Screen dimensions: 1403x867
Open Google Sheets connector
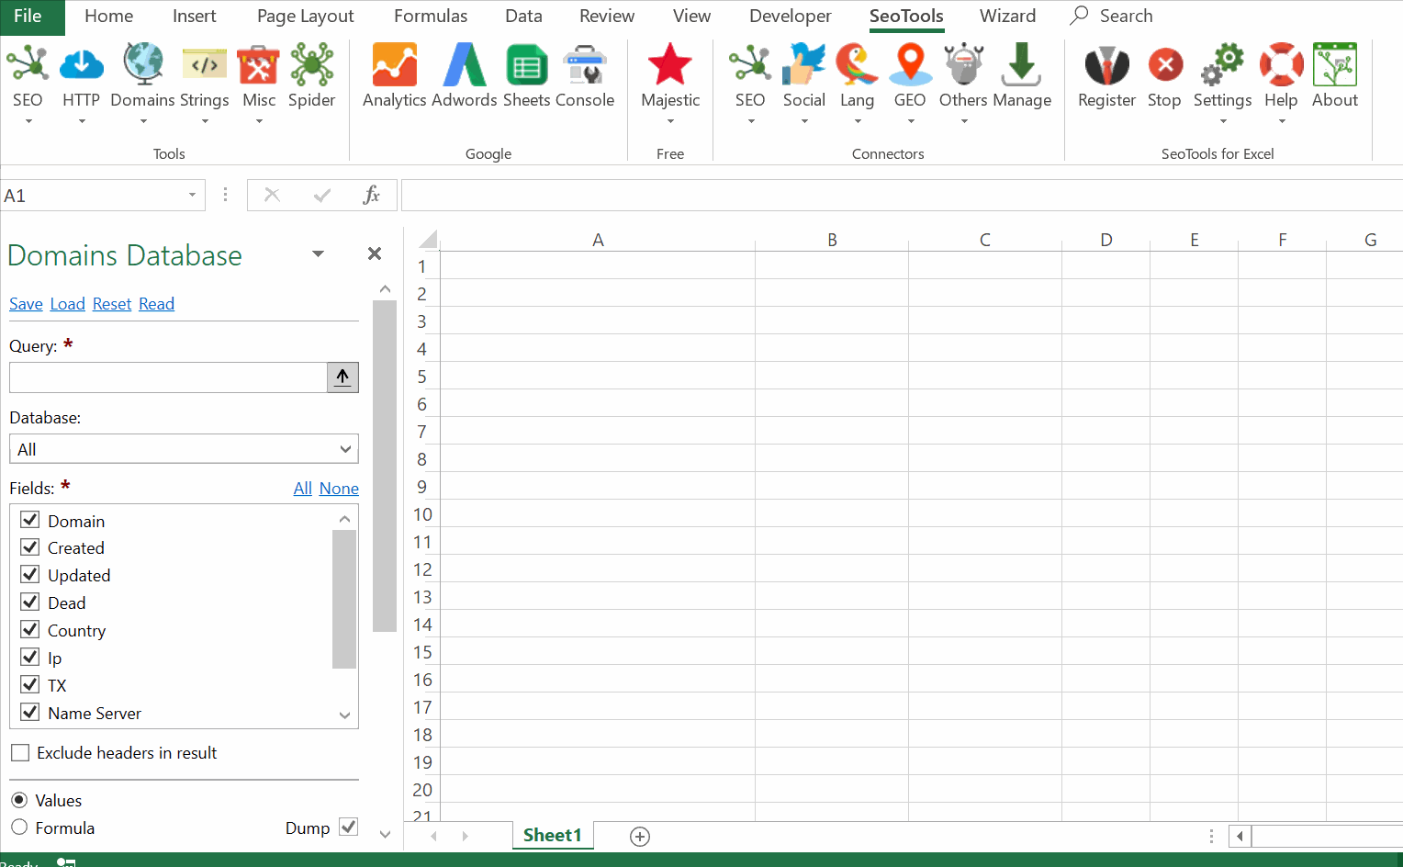(x=526, y=64)
